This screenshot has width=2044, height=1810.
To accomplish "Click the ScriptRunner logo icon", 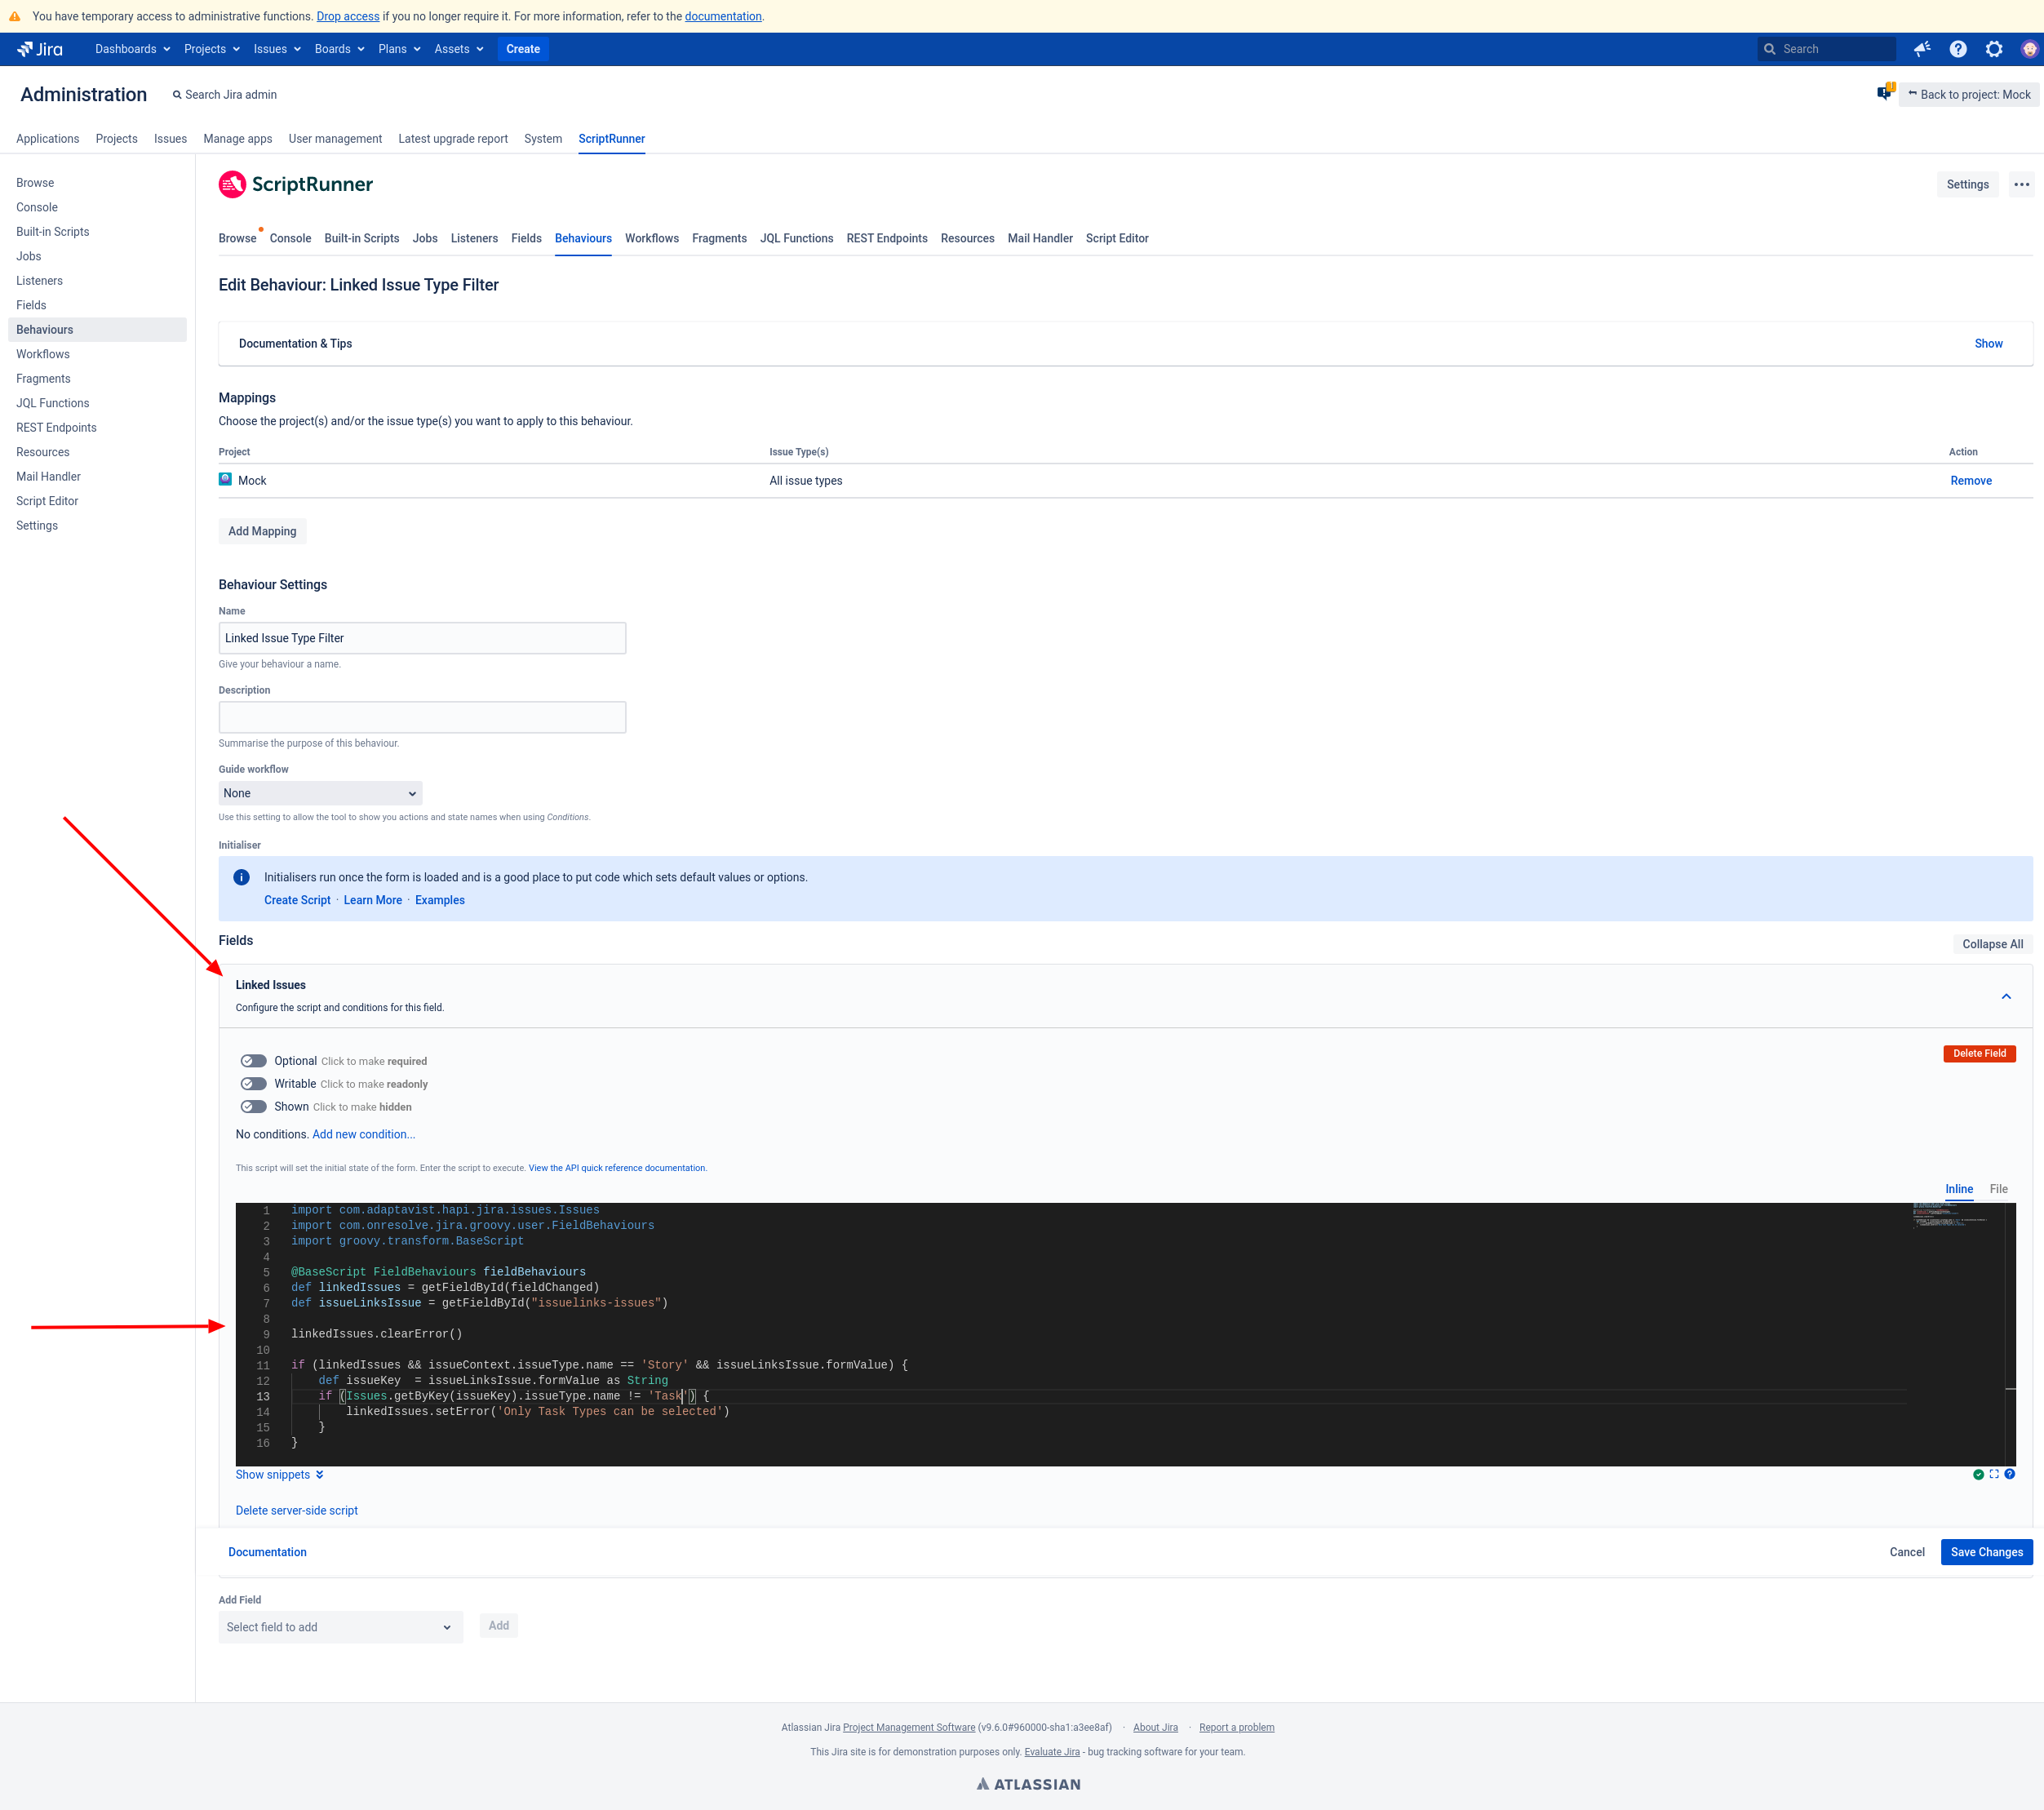I will coord(233,184).
